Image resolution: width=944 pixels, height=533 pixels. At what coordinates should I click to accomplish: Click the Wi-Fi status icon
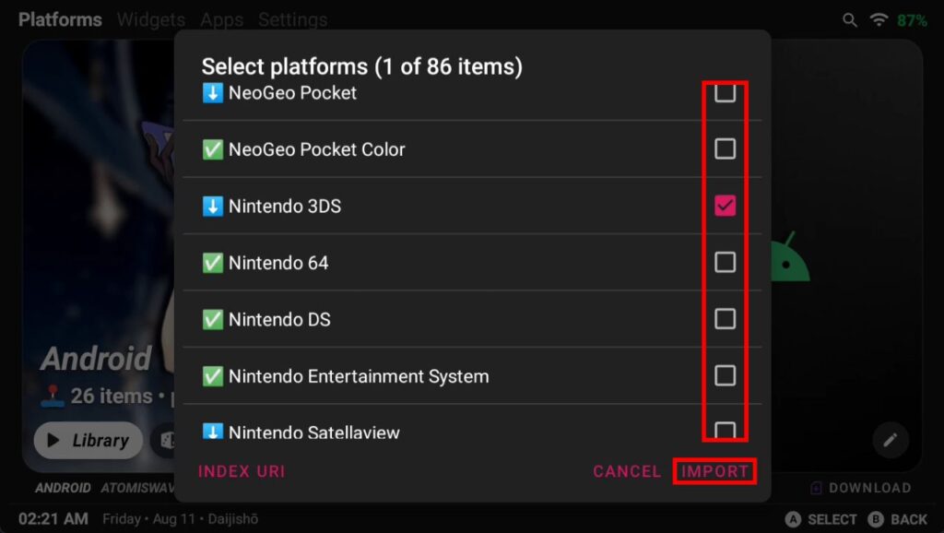click(x=879, y=20)
